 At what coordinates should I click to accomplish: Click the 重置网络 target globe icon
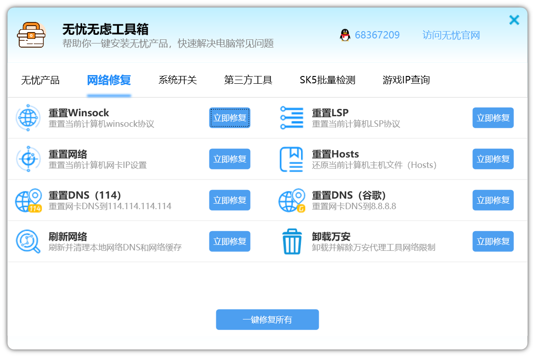point(28,159)
